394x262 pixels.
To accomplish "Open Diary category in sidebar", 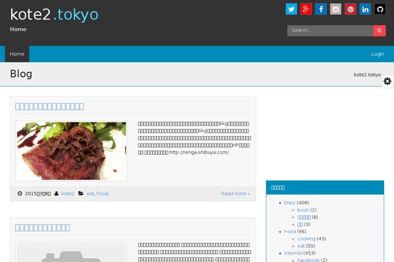I will click(x=290, y=202).
